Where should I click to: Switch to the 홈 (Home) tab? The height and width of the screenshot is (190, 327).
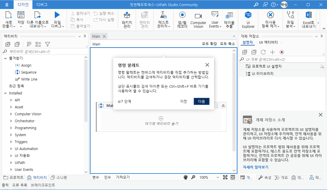pos(7,5)
